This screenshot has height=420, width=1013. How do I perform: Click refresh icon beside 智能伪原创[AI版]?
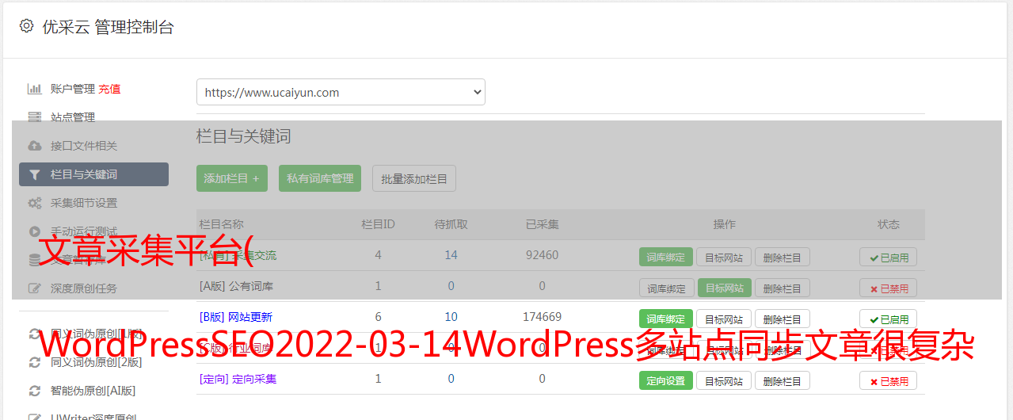35,391
